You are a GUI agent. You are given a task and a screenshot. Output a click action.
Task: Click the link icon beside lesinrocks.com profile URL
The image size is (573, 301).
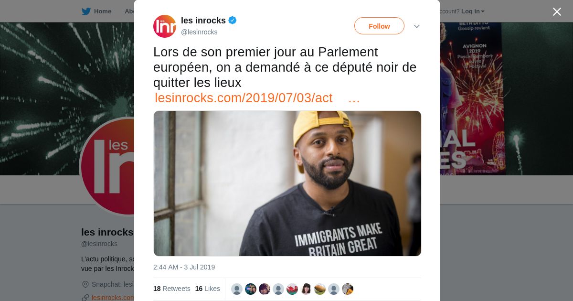(85, 298)
